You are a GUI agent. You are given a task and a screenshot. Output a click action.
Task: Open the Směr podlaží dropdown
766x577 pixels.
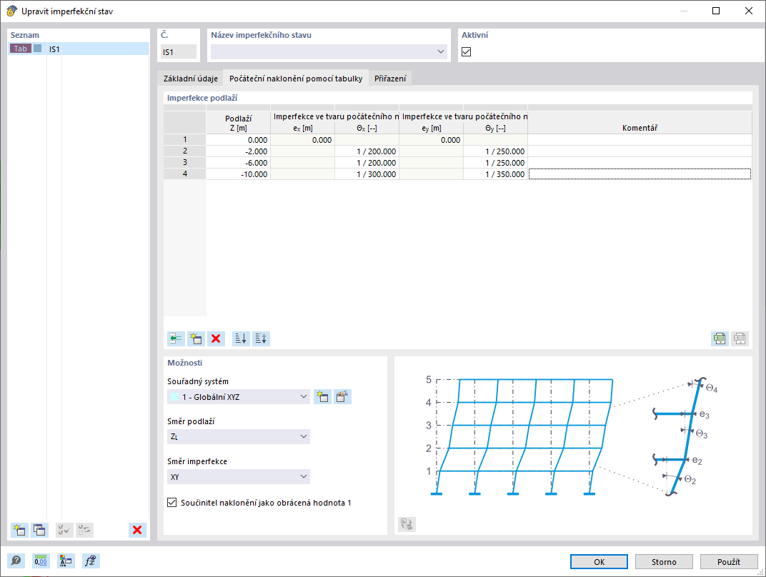click(x=239, y=436)
